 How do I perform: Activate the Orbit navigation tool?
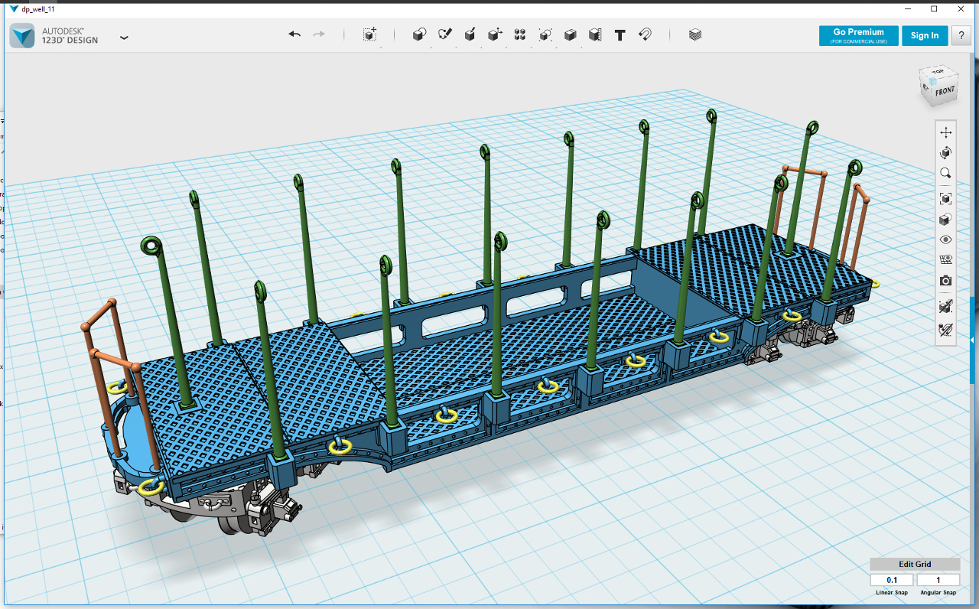coord(946,153)
